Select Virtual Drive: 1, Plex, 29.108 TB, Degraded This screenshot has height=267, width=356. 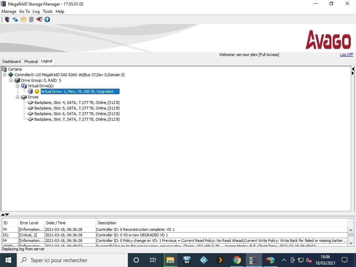point(80,91)
